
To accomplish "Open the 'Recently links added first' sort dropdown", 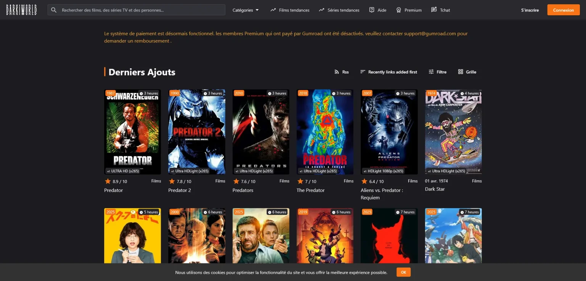I will coord(388,72).
